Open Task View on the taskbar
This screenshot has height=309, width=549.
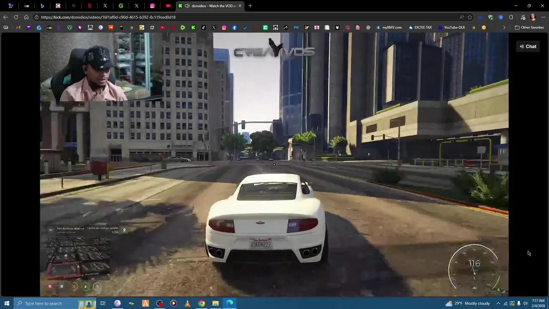point(103,303)
